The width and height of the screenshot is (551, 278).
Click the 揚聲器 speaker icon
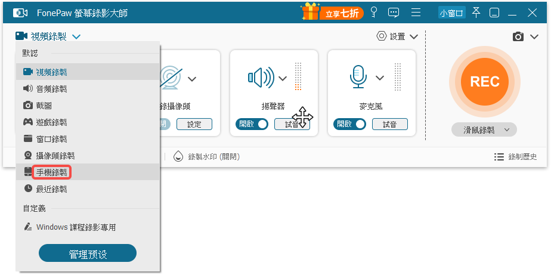point(261,78)
